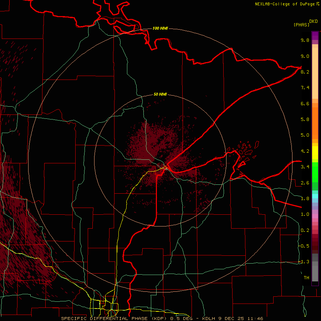This screenshot has height=321, width=321.
Task: Pick the cyan segment of the color bar
Action: (x=315, y=196)
